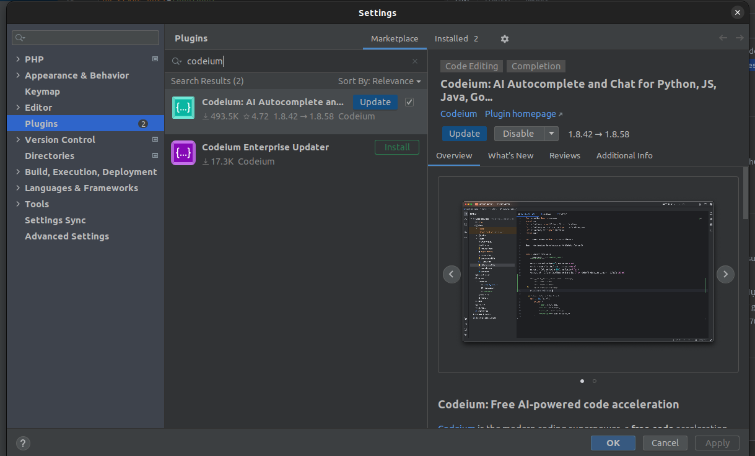755x456 pixels.
Task: Expand the Languages & Frameworks tree node
Action: (x=17, y=188)
